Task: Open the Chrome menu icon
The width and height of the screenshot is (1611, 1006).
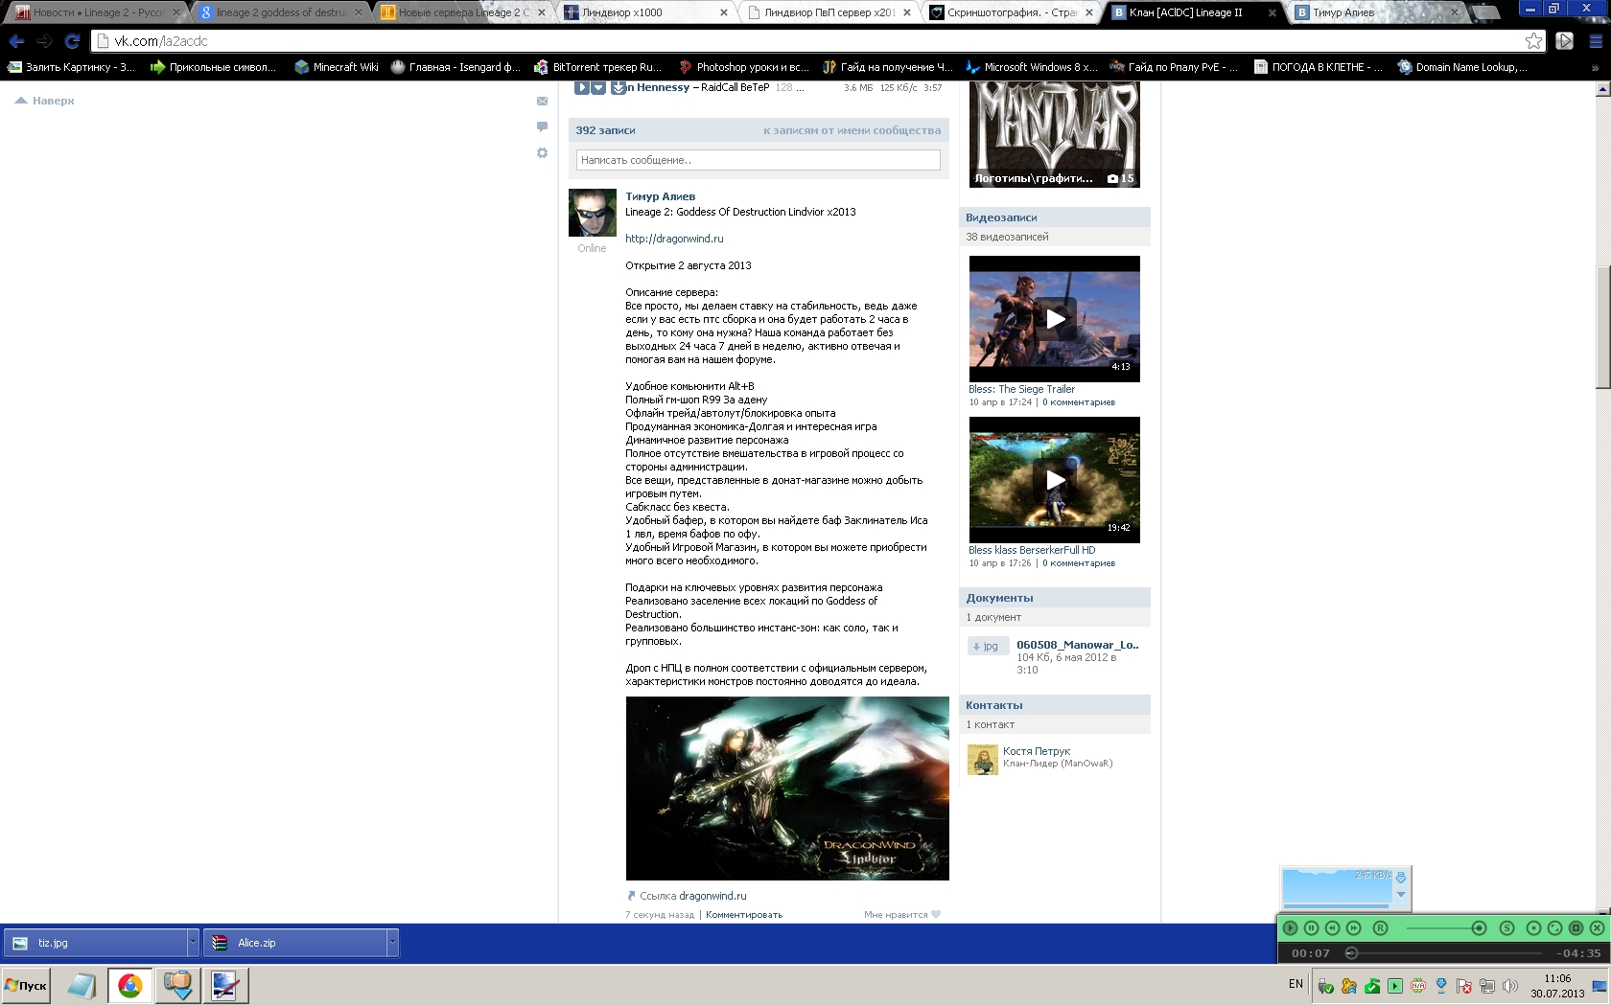Action: point(1594,41)
